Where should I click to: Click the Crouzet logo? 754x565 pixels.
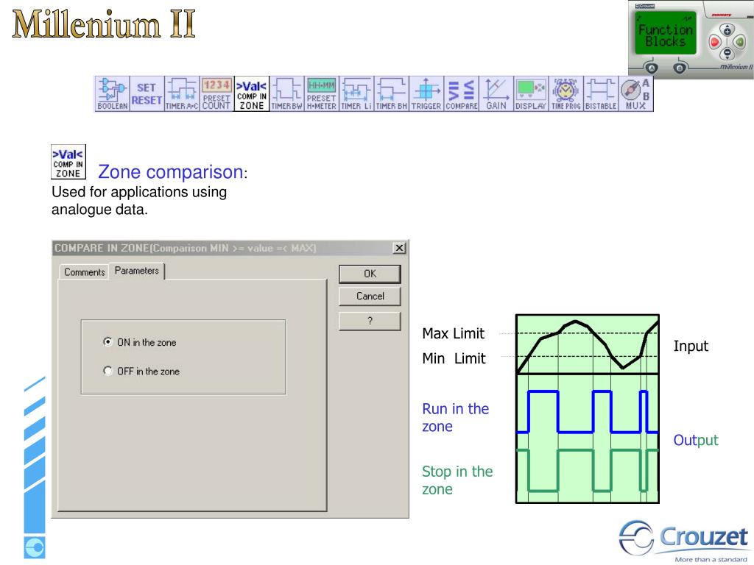point(684,540)
